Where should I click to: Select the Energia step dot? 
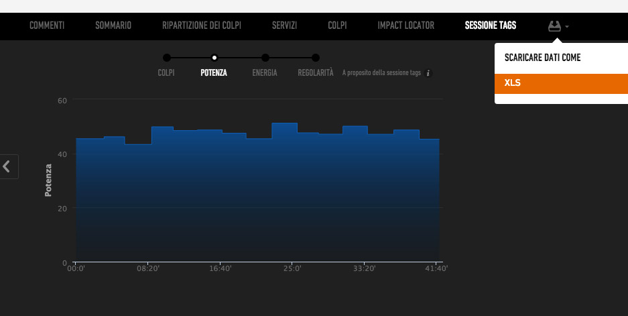click(265, 58)
